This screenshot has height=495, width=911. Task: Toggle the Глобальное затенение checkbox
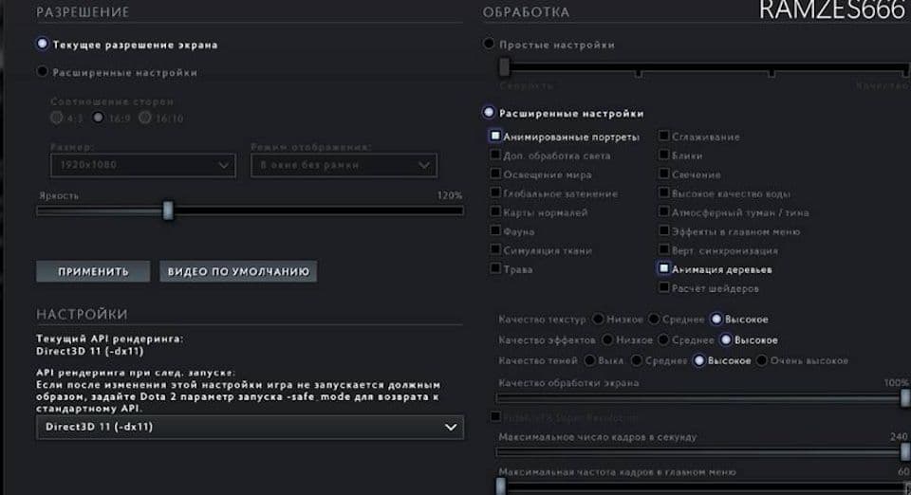click(495, 193)
